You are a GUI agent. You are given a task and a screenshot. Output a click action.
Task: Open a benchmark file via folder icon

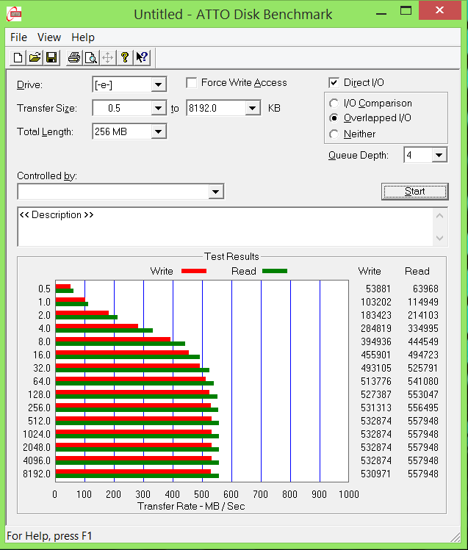tap(34, 57)
